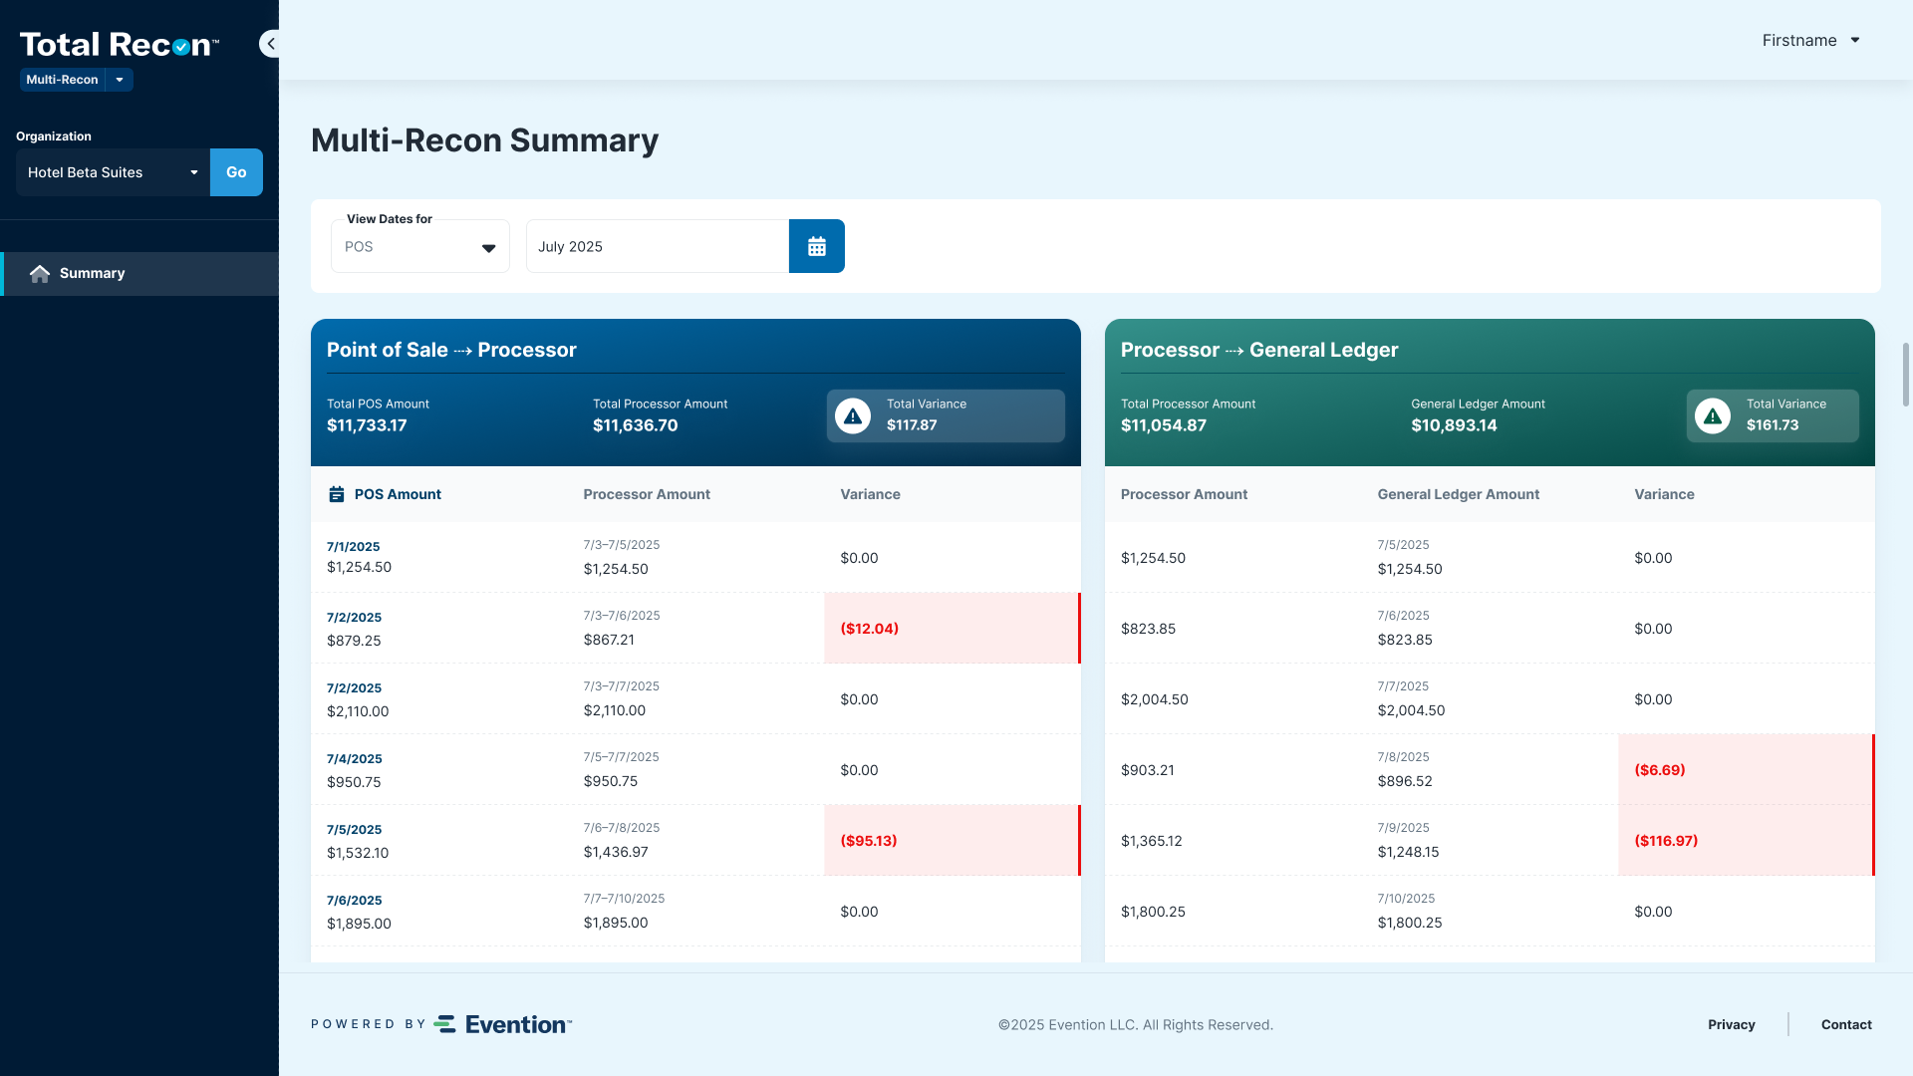Click the left table Processor Amount column header

[647, 494]
